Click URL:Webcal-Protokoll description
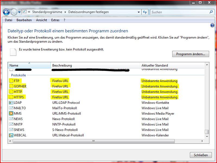 [x=68, y=135]
